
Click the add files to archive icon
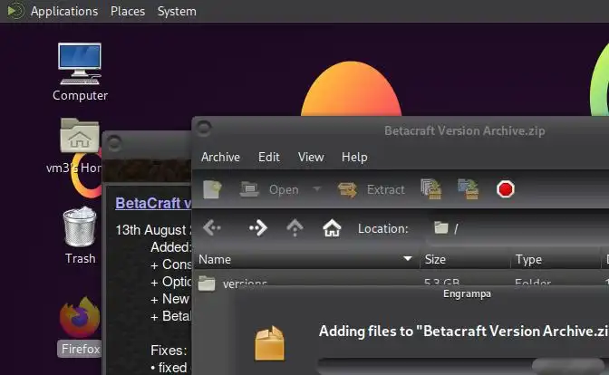point(430,189)
